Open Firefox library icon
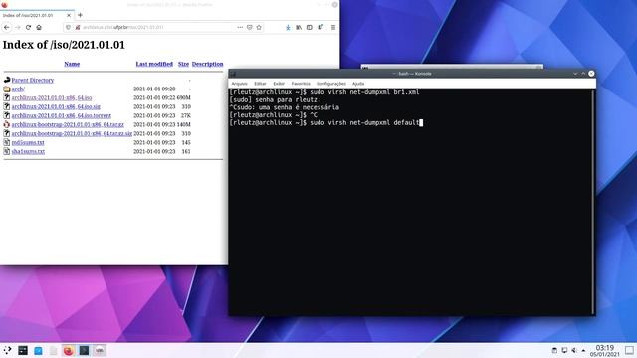Screen dimensions: 637x358 point(299,27)
